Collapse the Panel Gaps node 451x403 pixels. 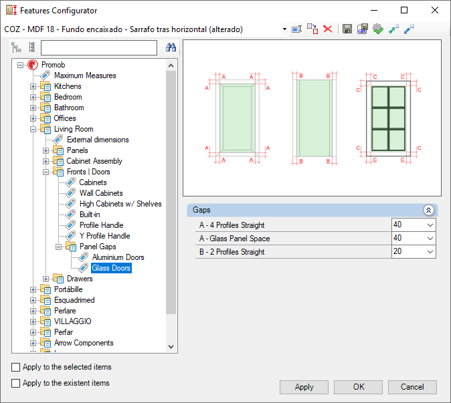pyautogui.click(x=58, y=247)
